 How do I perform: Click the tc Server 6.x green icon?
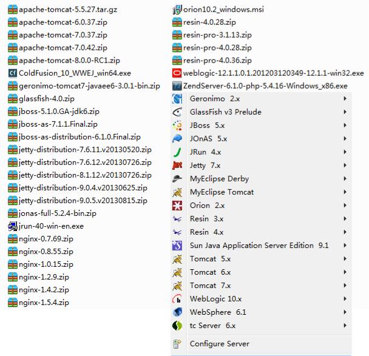(x=177, y=326)
